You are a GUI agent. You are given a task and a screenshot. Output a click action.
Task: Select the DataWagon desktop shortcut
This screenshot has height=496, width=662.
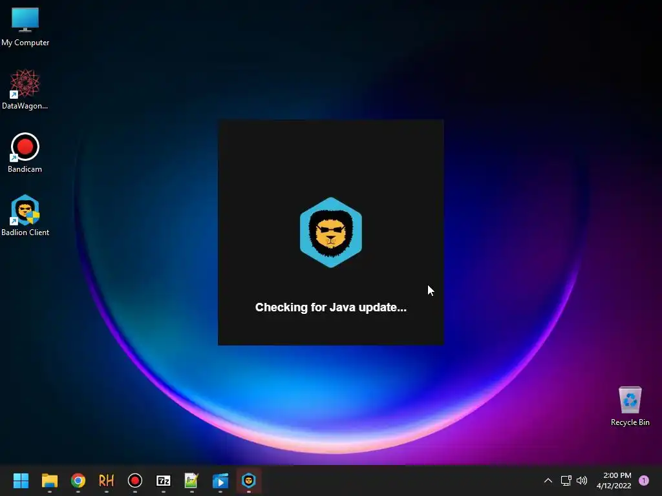25,89
